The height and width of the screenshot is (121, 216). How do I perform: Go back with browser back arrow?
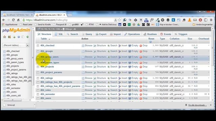pyautogui.click(x=4, y=20)
